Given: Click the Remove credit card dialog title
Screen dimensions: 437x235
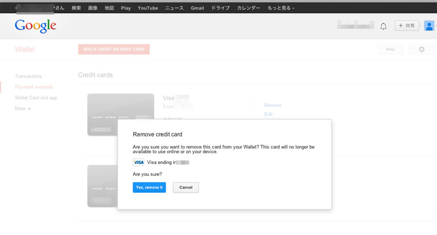Looking at the screenshot, I should (x=157, y=134).
